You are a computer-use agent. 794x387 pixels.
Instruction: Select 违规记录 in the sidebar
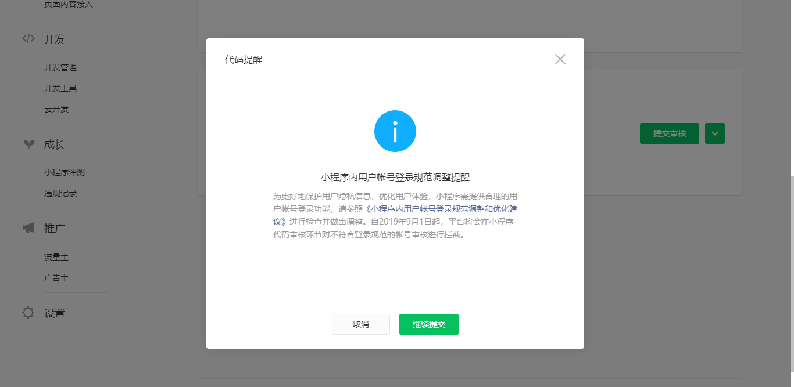[x=60, y=193]
